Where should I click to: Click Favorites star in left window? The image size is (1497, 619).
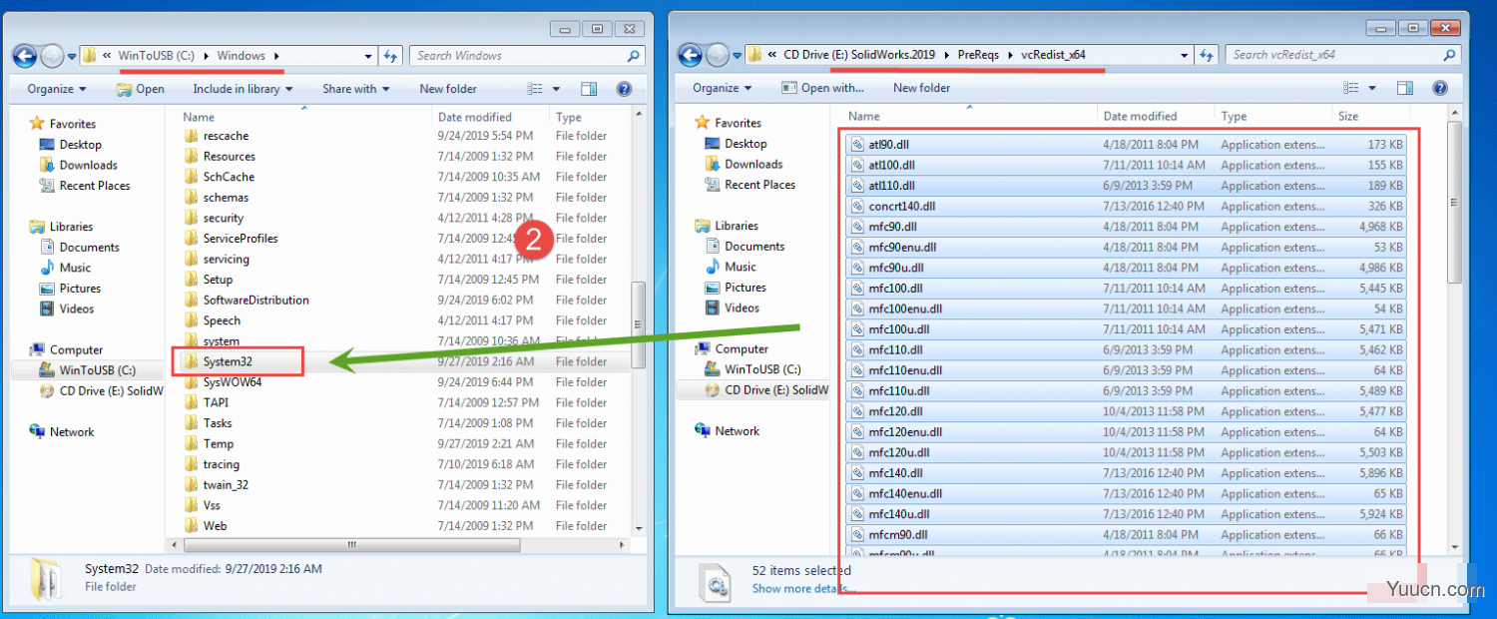37,124
